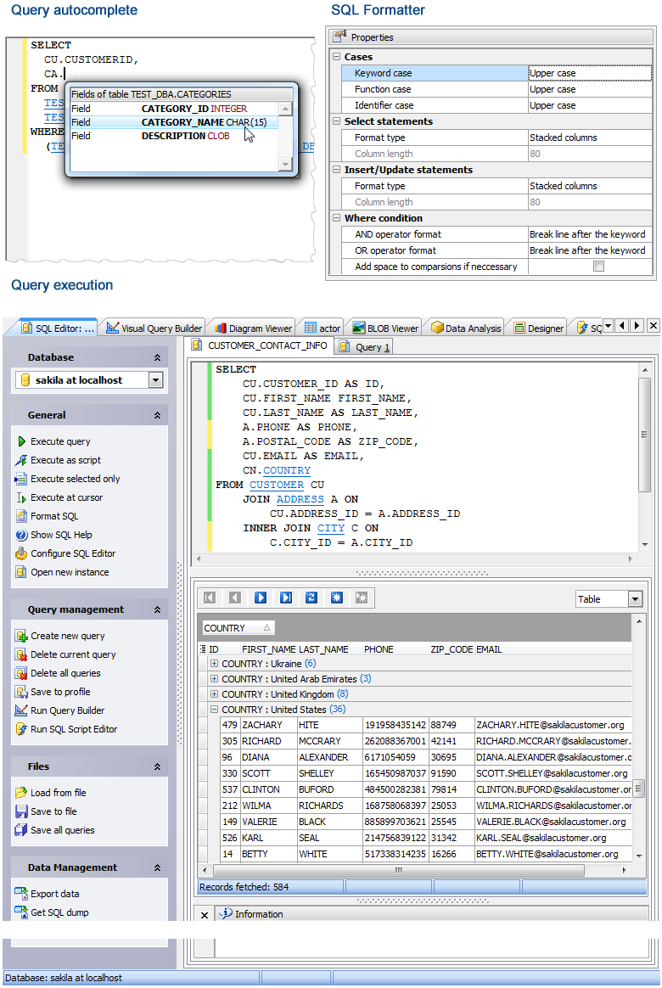Image resolution: width=662 pixels, height=988 pixels.
Task: Click the Run Query Builder icon
Action: 21,710
